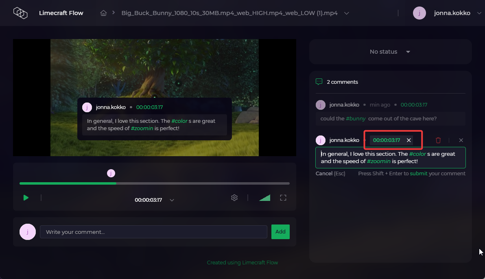Adjust the volume triangle control
The height and width of the screenshot is (279, 485).
pos(265,198)
